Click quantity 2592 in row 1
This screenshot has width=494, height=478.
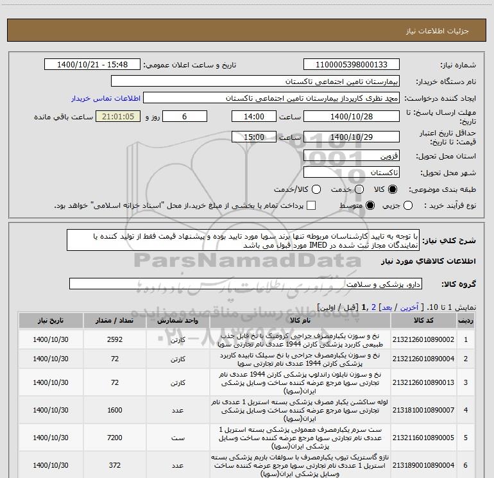115,339
